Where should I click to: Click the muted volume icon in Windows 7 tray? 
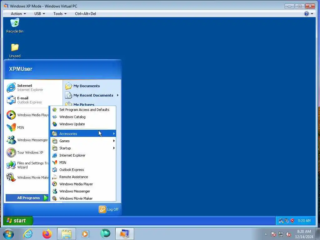pyautogui.click(x=288, y=234)
